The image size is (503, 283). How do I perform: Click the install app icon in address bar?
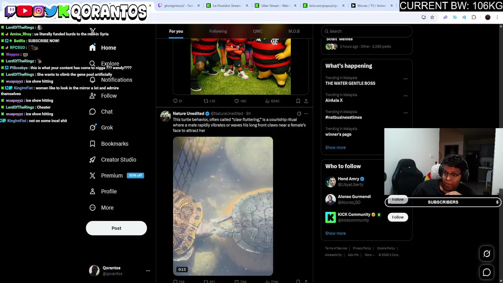pos(424,17)
